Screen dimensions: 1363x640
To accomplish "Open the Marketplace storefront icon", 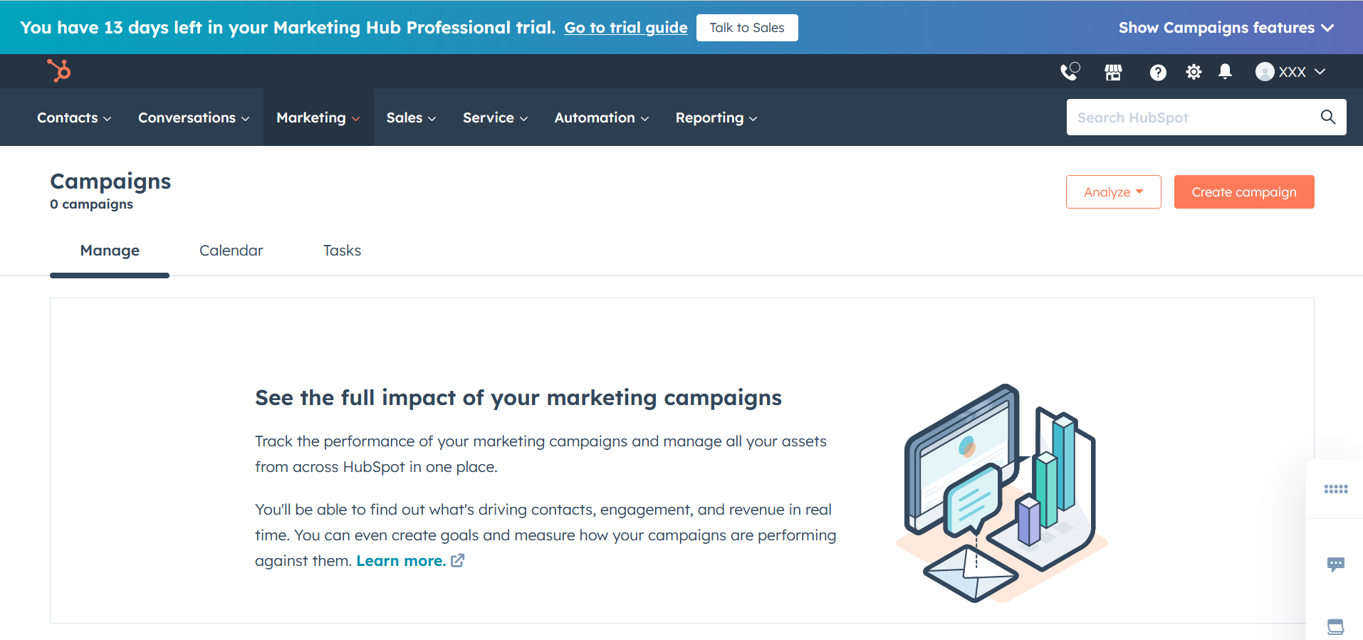I will click(x=1113, y=72).
